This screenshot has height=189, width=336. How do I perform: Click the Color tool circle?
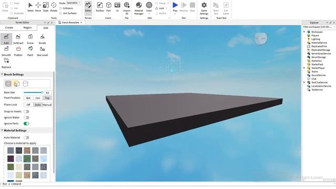click(x=149, y=5)
